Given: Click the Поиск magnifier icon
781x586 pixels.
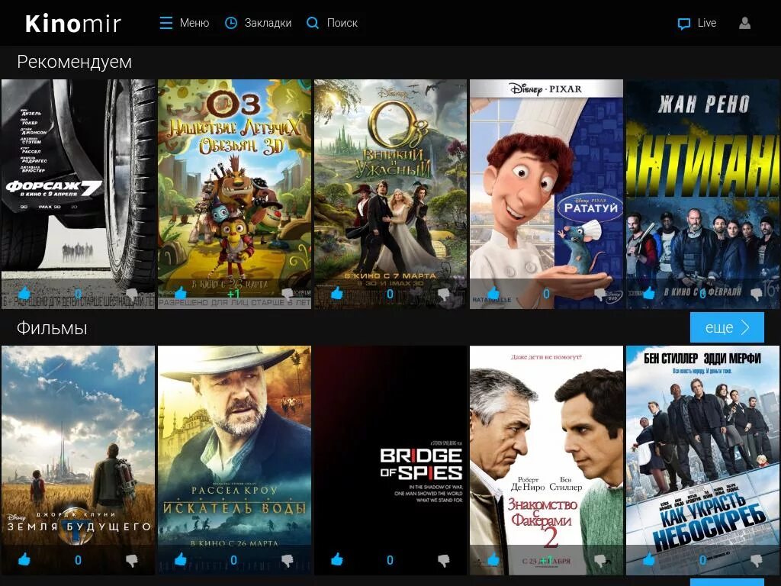Looking at the screenshot, I should (x=312, y=23).
